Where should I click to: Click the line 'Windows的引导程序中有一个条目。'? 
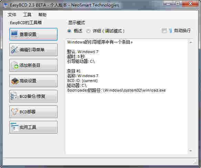tap(100, 42)
